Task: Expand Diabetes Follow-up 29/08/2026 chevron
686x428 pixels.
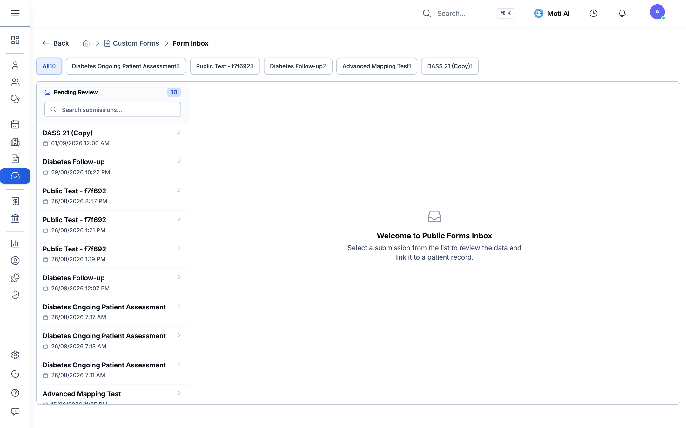Action: pos(179,161)
